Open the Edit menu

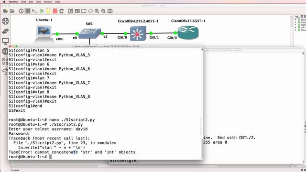pos(31,1)
